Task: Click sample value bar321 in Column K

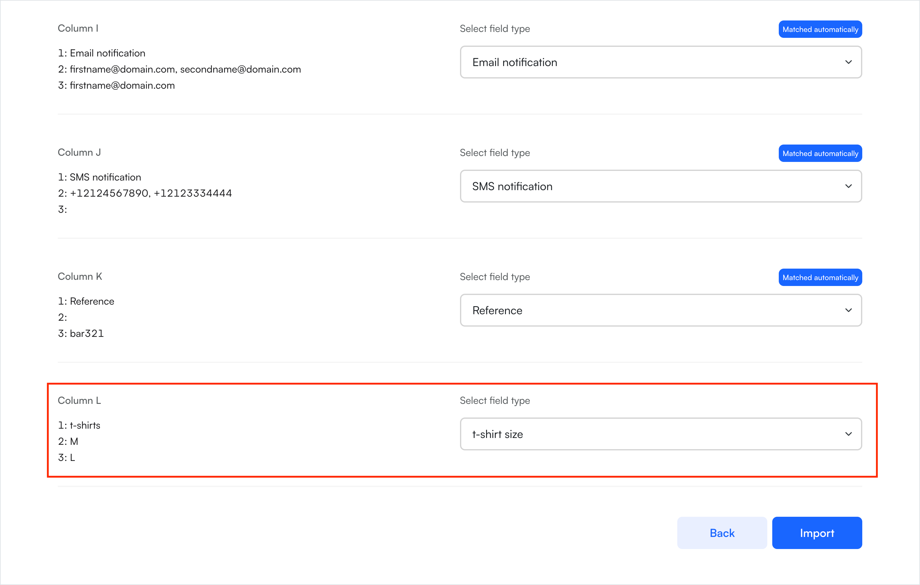Action: pos(87,334)
